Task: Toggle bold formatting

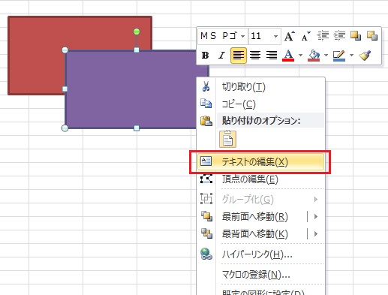Action: click(205, 56)
